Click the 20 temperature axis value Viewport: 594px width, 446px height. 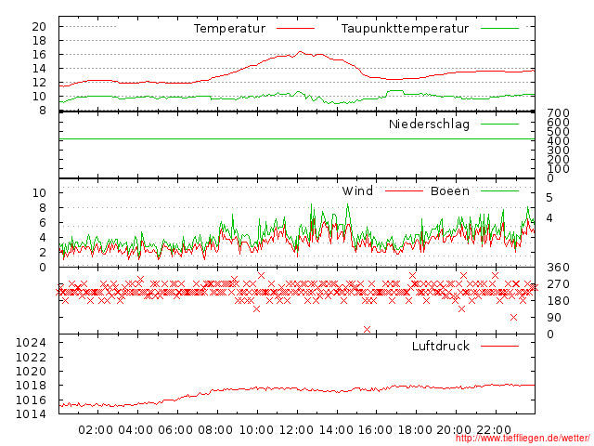tap(39, 27)
